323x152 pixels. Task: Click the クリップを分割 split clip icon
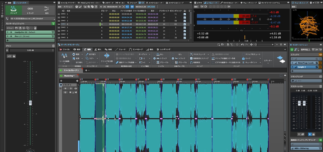click(x=107, y=56)
